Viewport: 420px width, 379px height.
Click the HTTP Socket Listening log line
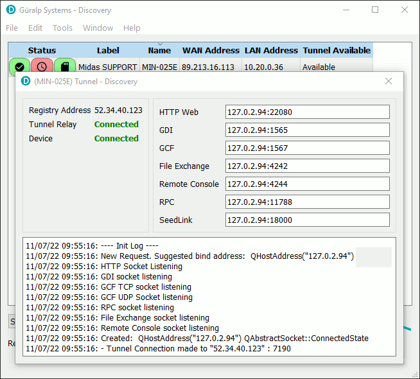104,266
